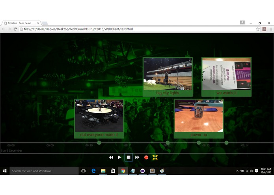
Task: Open the 'we wants it' photo thumbnail
Action: [226, 74]
